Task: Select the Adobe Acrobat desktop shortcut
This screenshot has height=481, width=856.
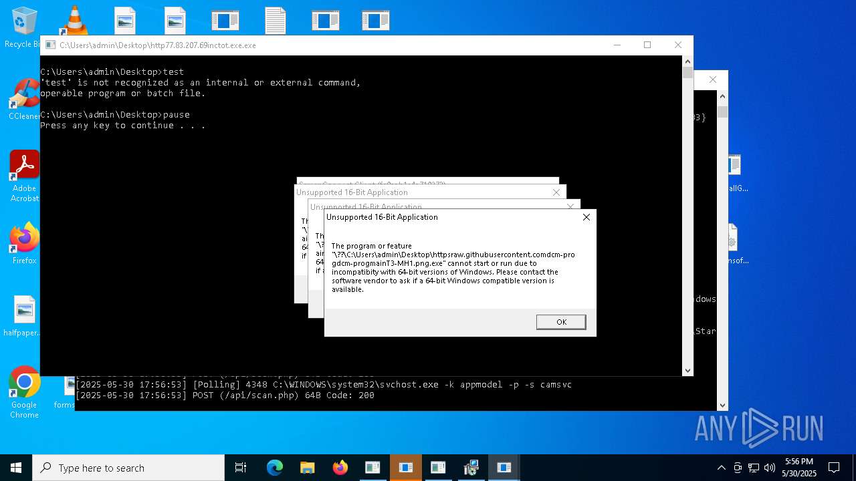Action: (x=24, y=176)
